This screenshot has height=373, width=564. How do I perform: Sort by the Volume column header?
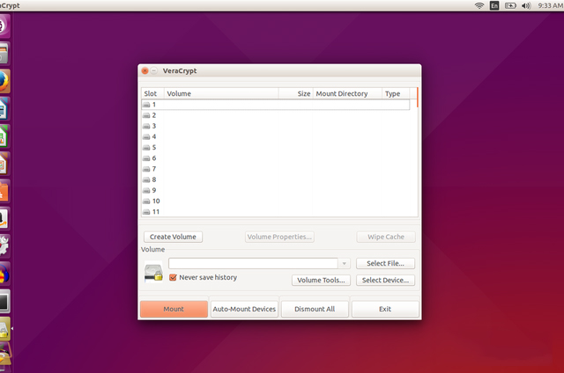tap(221, 94)
